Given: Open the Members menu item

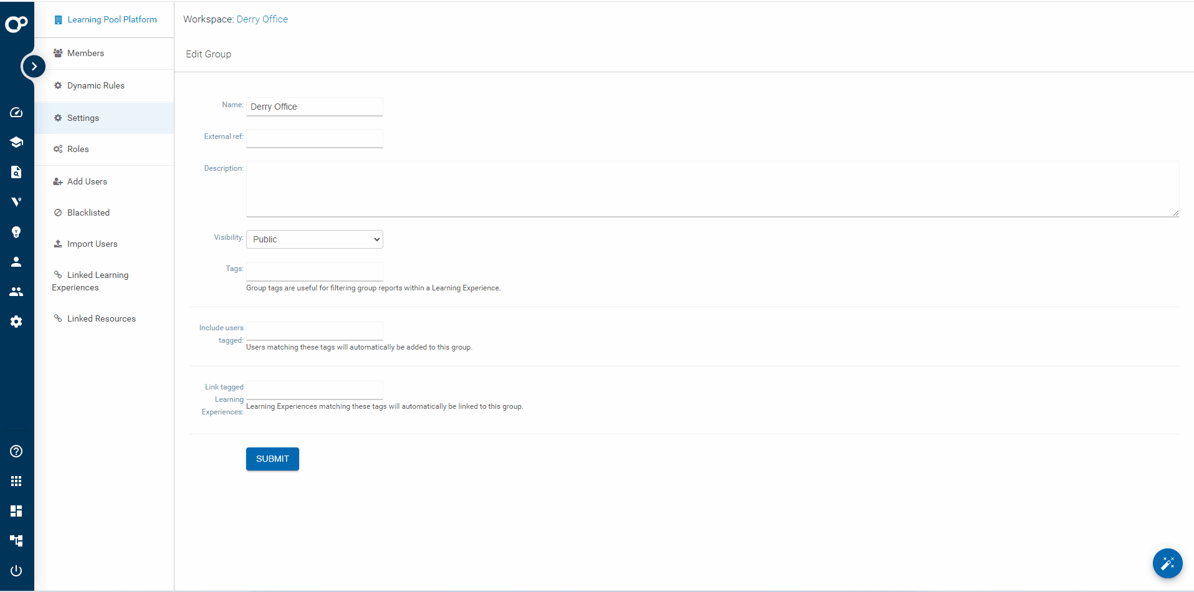Looking at the screenshot, I should 85,54.
